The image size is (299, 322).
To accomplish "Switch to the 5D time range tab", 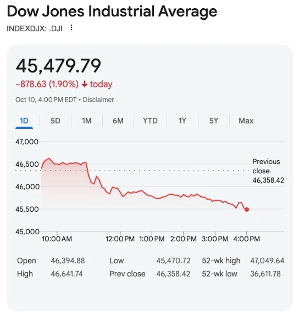I will [x=55, y=121].
